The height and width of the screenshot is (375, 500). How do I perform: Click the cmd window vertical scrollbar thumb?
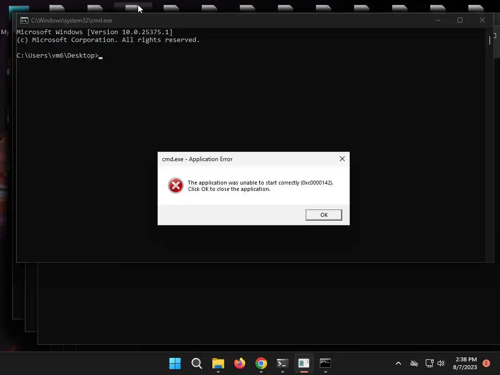tap(489, 41)
